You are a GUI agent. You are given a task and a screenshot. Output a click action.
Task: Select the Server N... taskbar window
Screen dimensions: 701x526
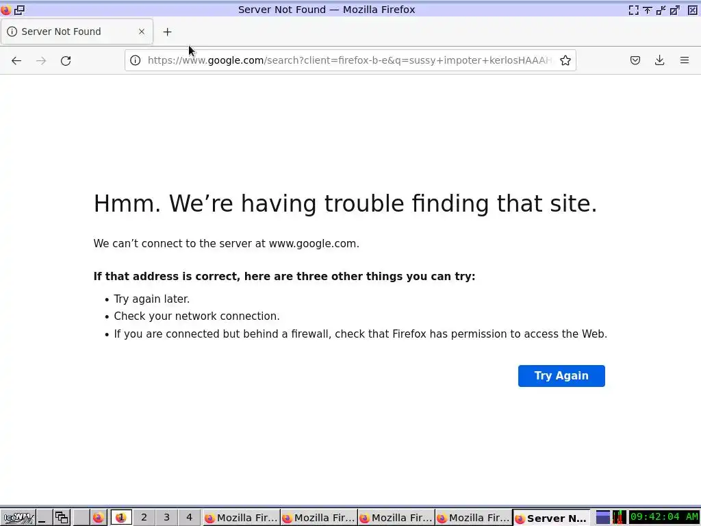551,518
